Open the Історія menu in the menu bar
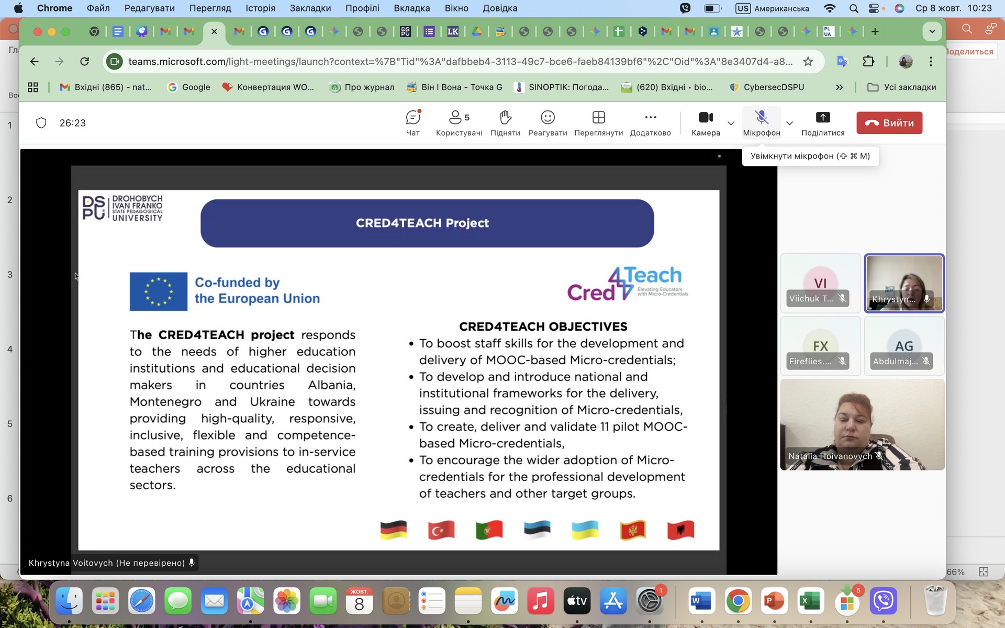Image resolution: width=1005 pixels, height=628 pixels. coord(260,8)
